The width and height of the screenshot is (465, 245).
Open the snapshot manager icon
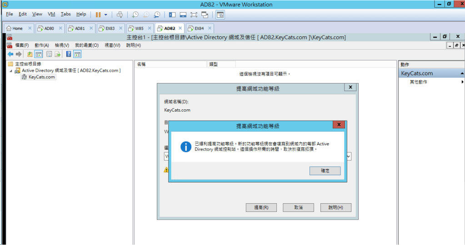[x=157, y=15]
